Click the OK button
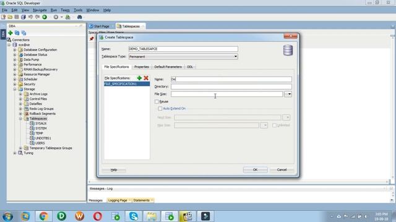The image size is (396, 222). tap(255, 170)
